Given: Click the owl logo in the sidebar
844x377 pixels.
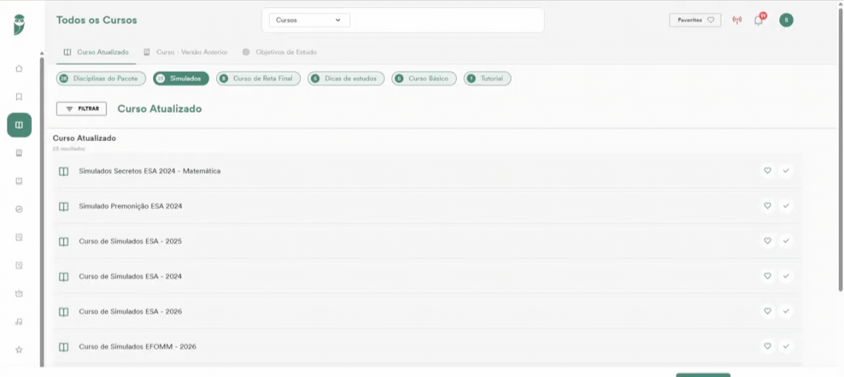Looking at the screenshot, I should pyautogui.click(x=19, y=24).
